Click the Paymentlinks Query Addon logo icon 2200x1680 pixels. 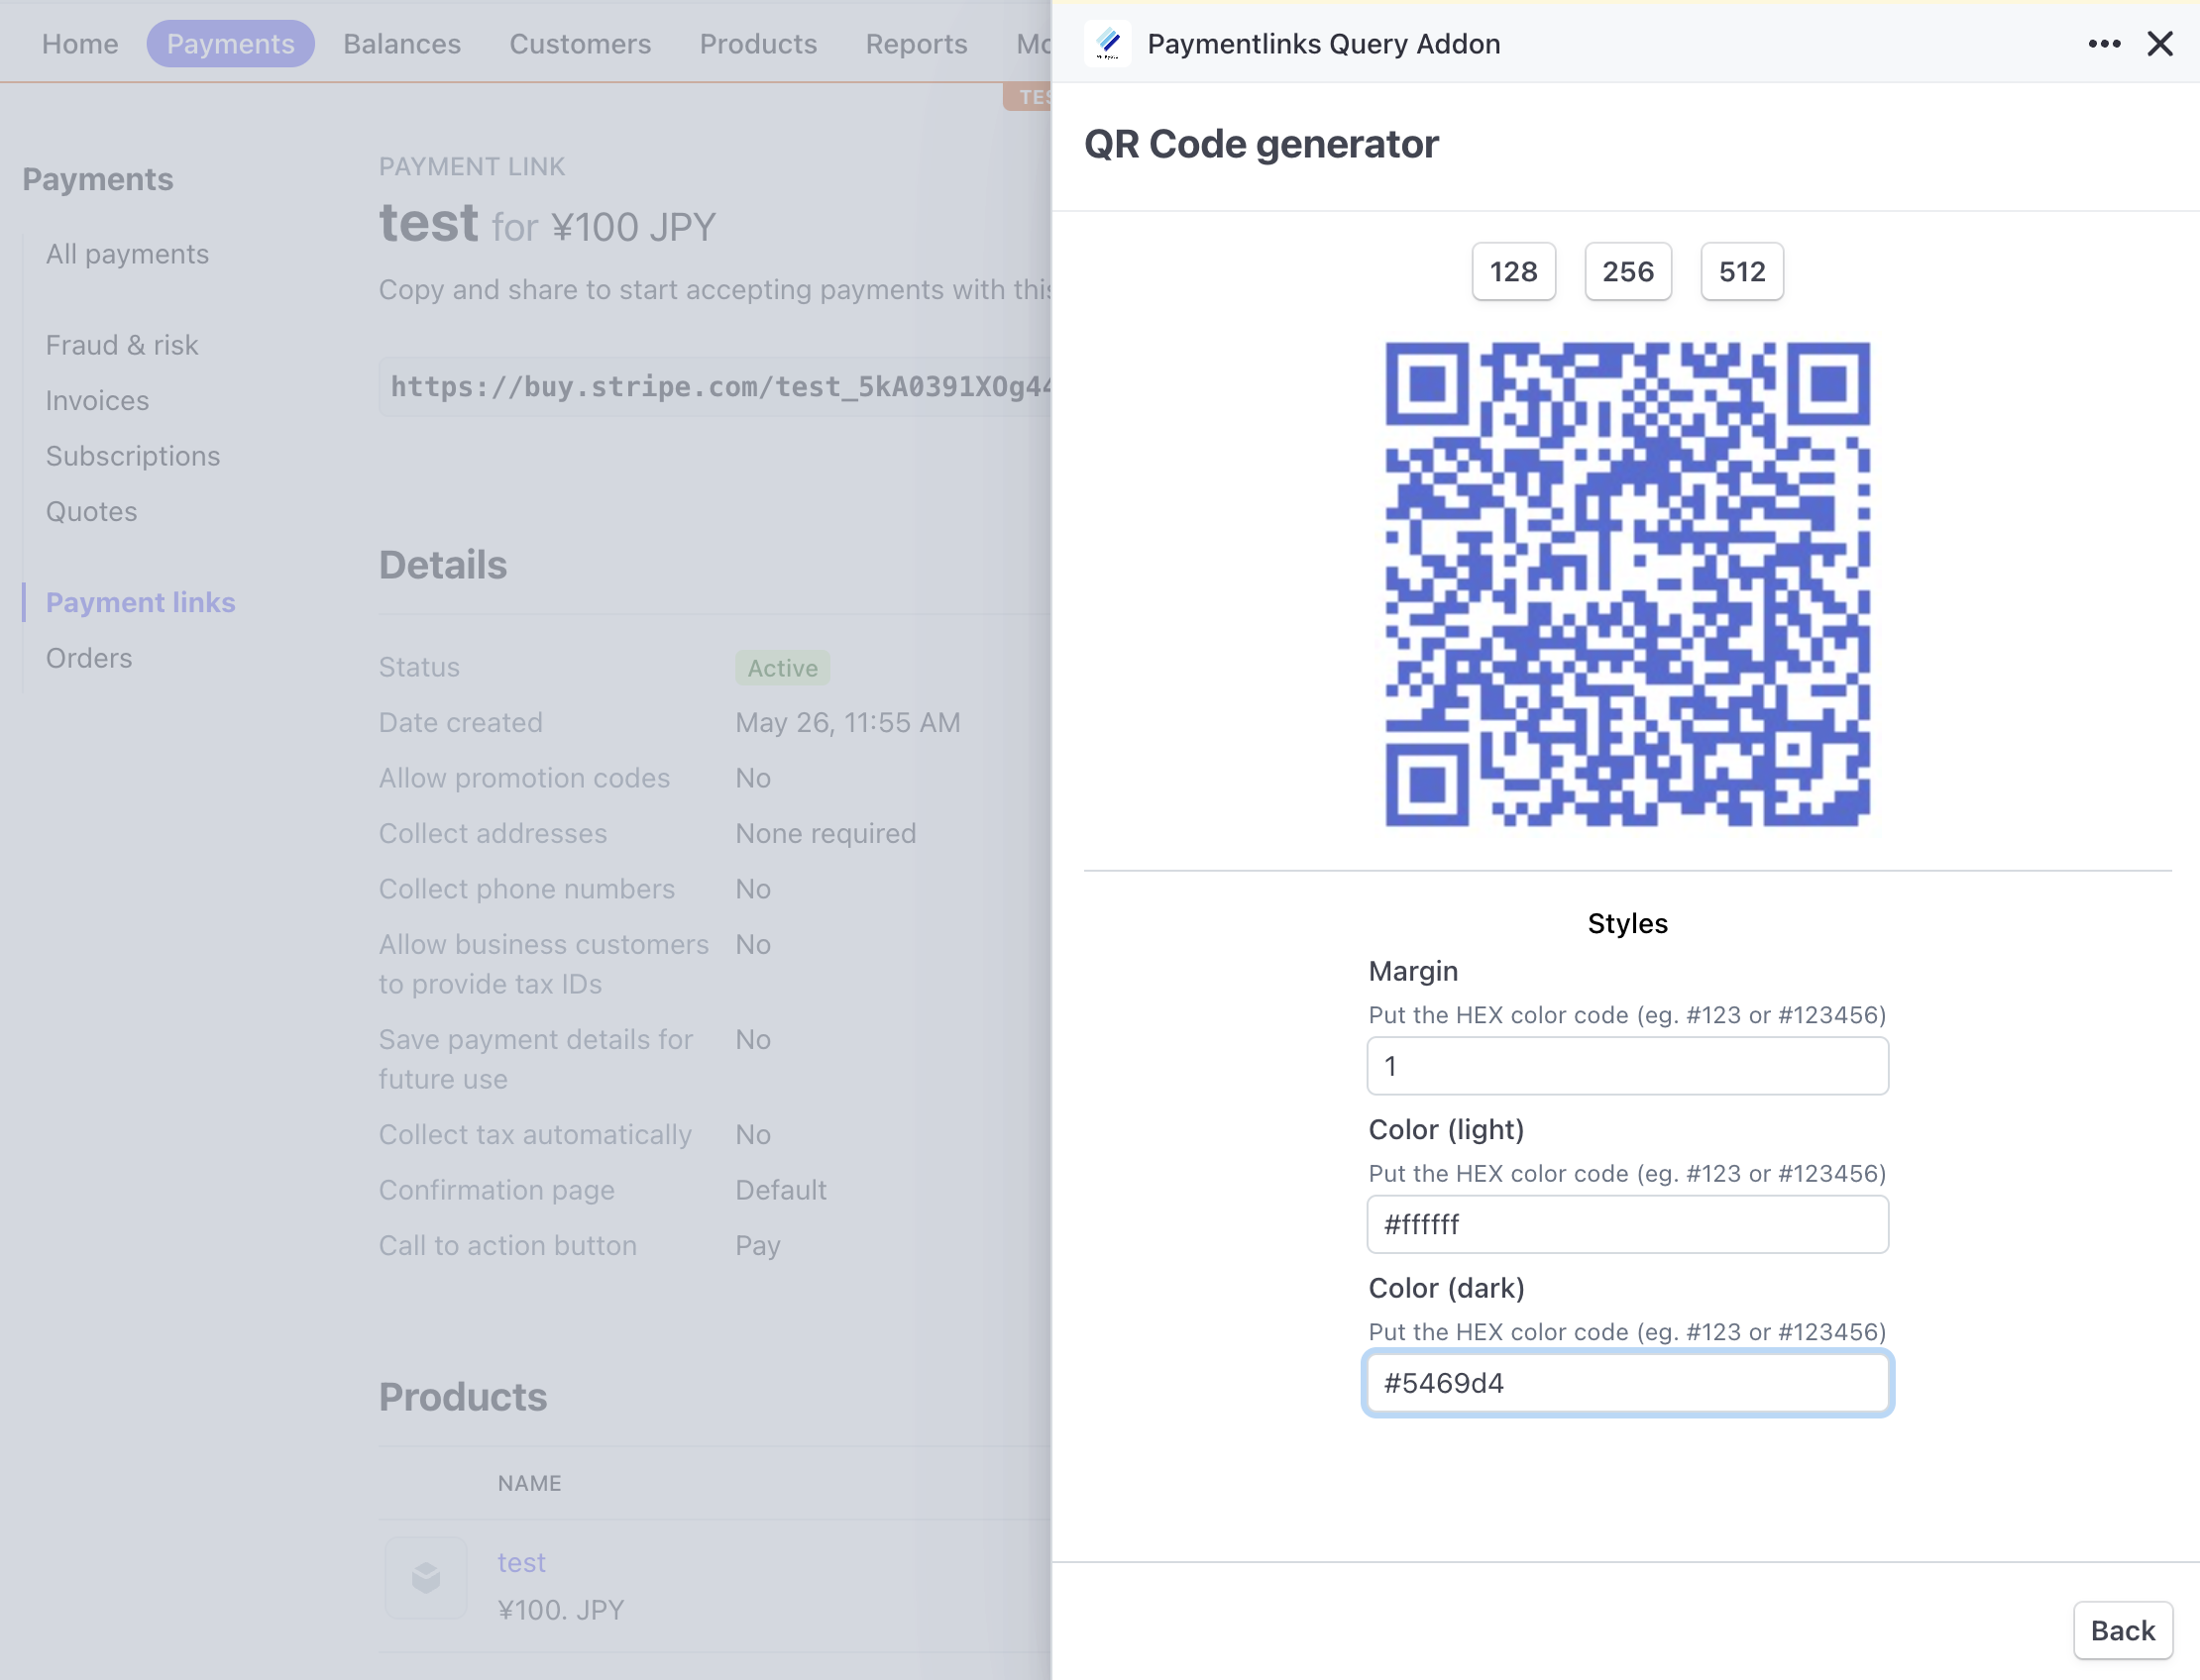point(1108,43)
